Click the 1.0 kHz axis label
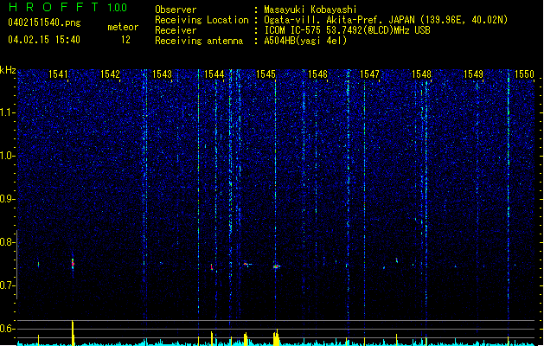 [8, 156]
